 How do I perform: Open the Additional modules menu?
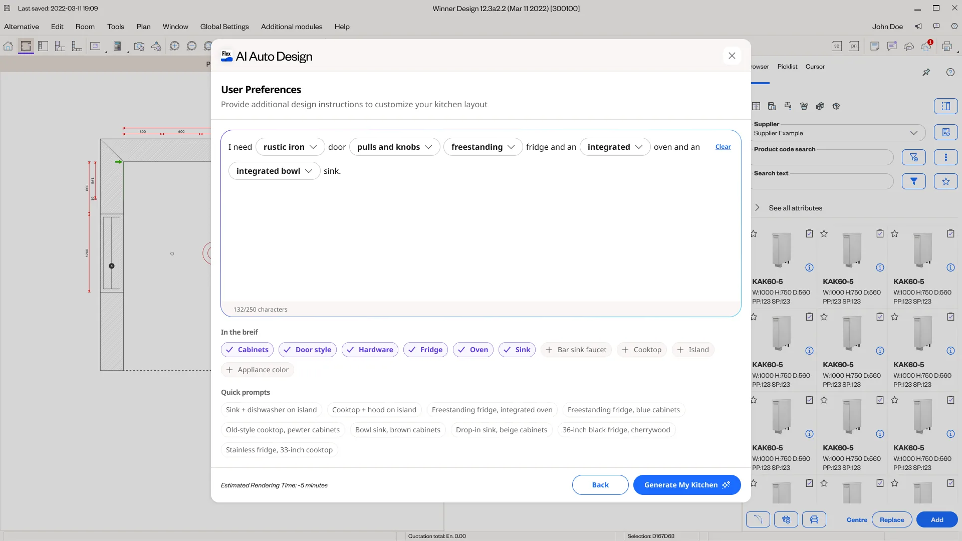click(292, 27)
